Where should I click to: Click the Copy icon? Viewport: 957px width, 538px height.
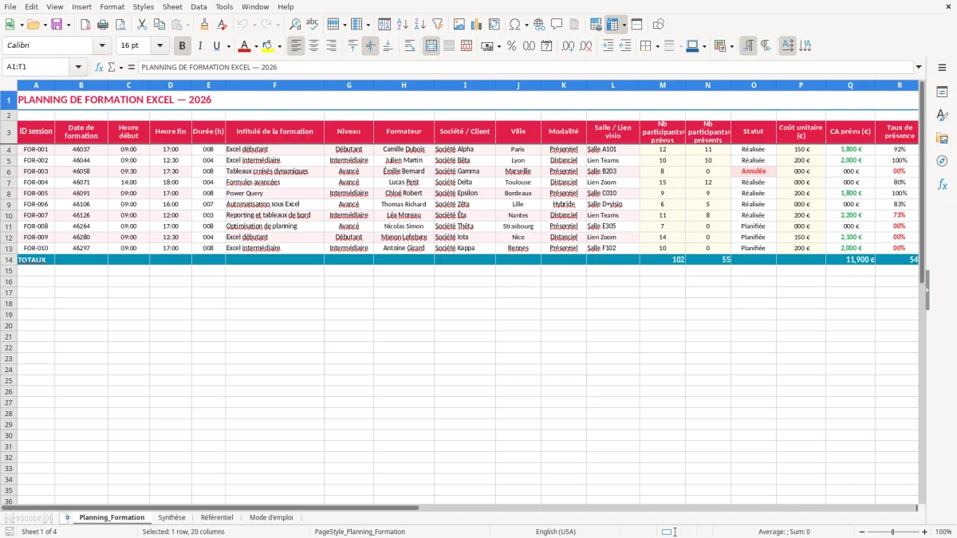coord(159,25)
